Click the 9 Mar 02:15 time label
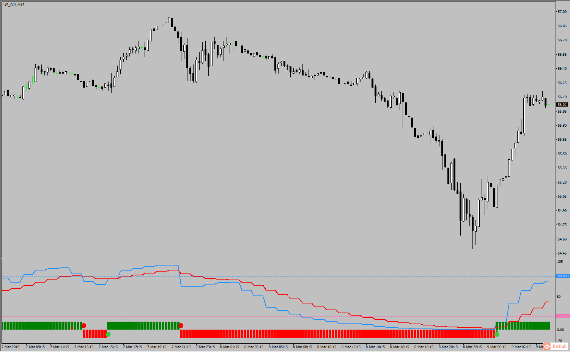 point(521,347)
